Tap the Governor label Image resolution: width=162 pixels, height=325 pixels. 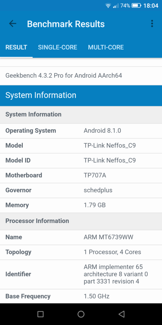[18, 190]
